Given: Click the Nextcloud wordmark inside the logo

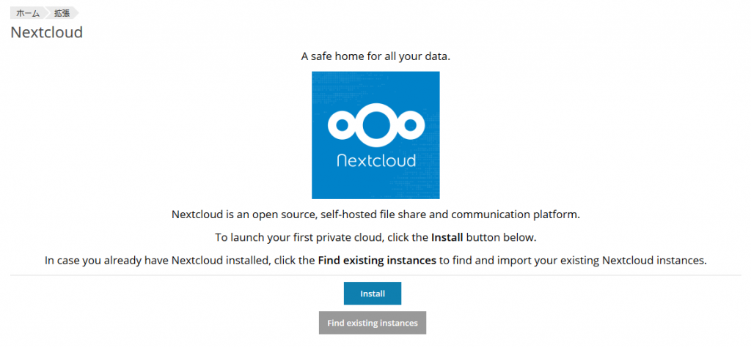Looking at the screenshot, I should pos(375,160).
